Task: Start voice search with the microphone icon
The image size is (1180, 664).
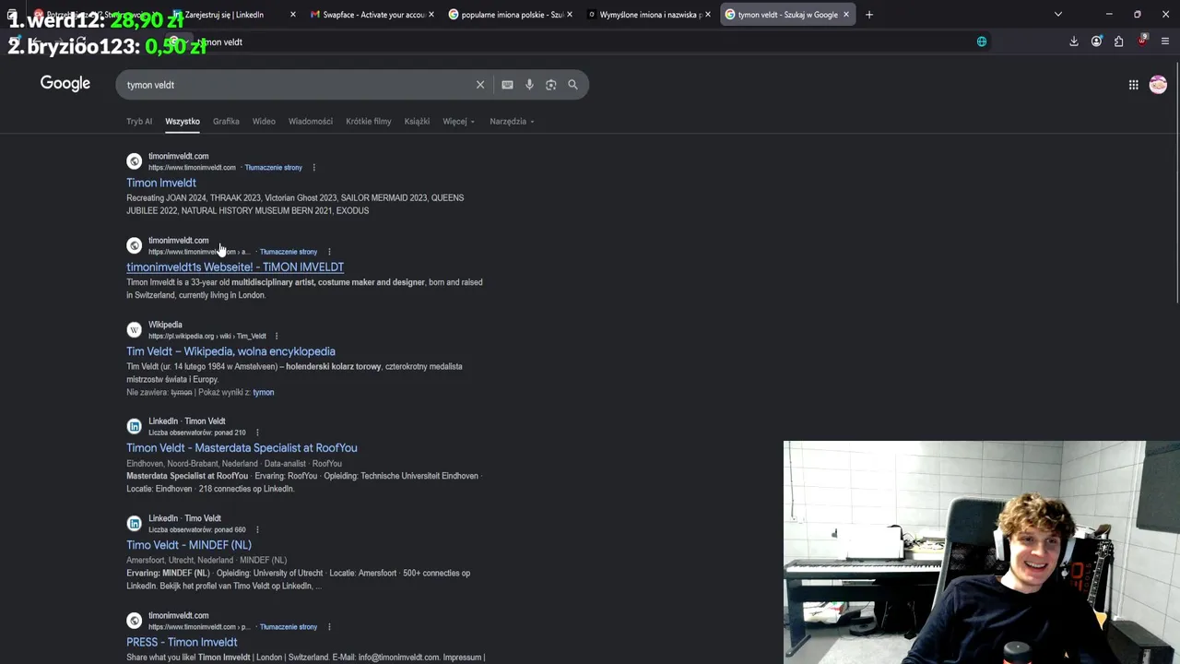Action: (529, 85)
